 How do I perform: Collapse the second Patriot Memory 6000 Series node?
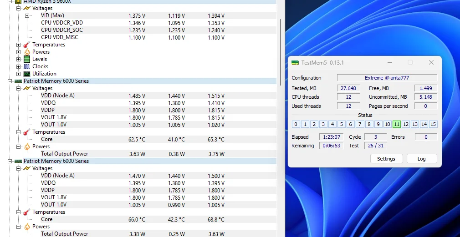[x=10, y=161]
